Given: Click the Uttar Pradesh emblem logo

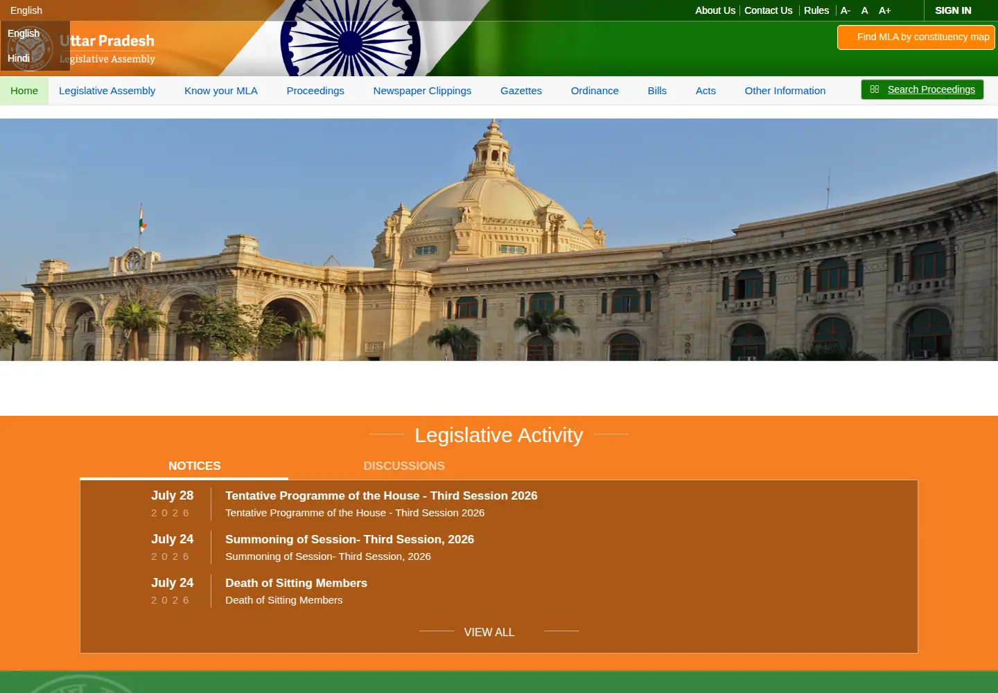Looking at the screenshot, I should point(30,49).
